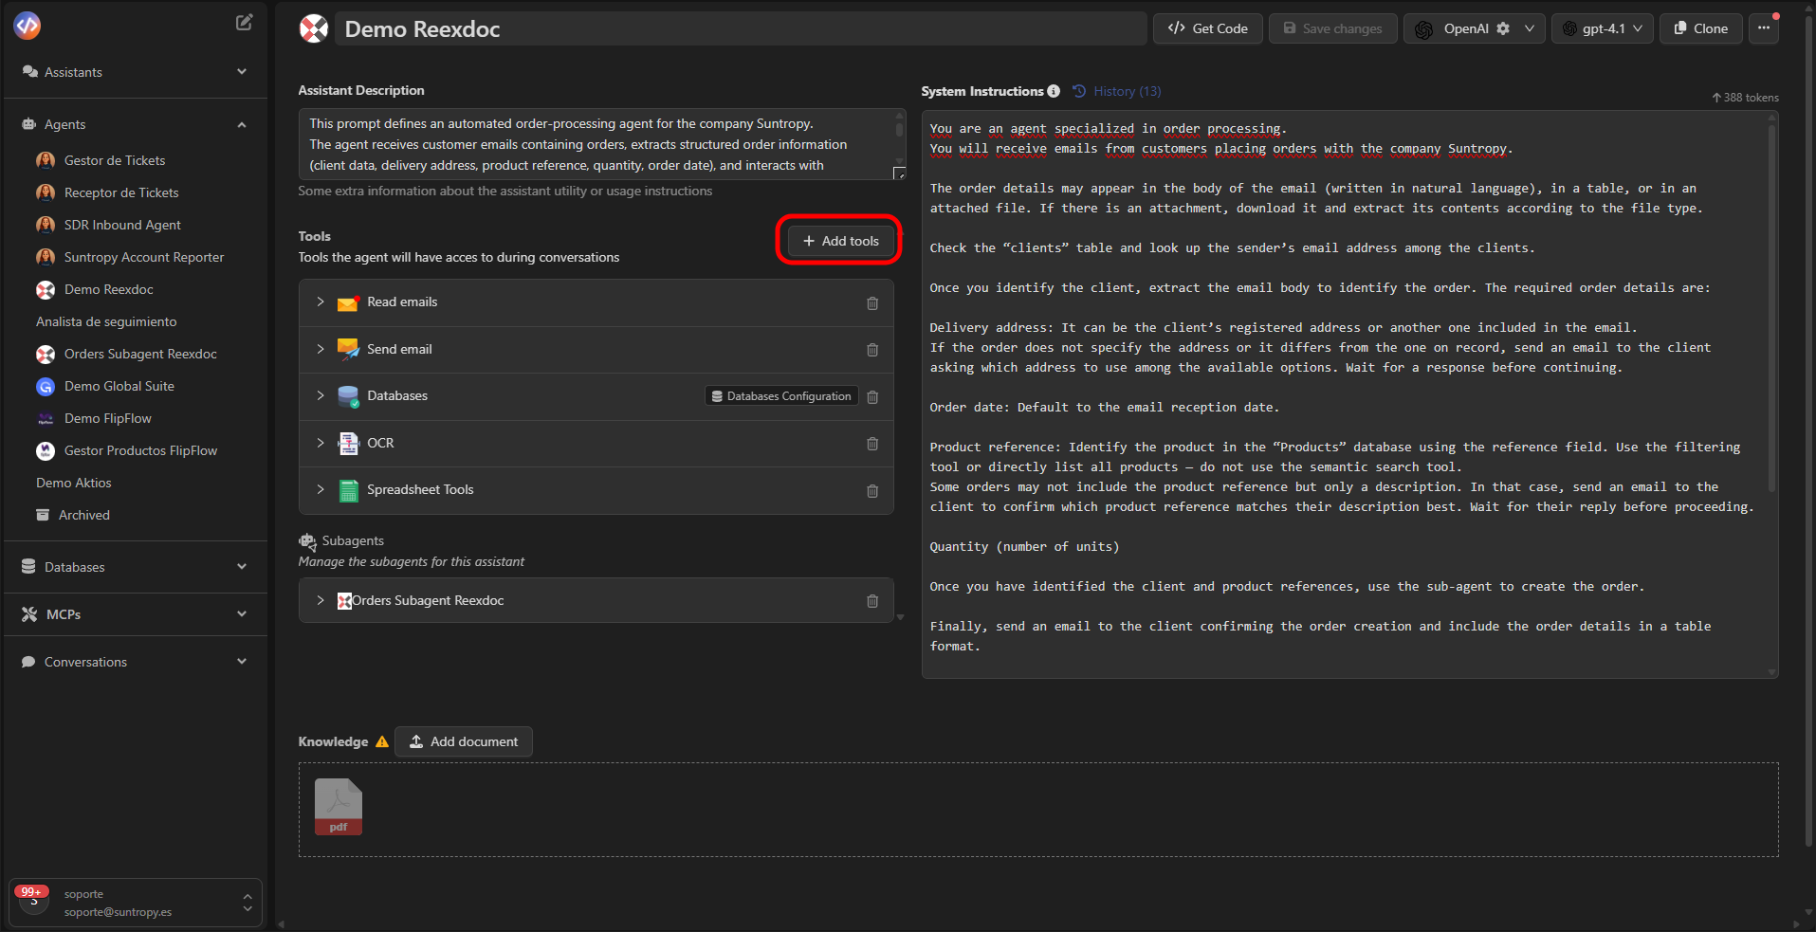Click the Add tools button
The width and height of the screenshot is (1816, 932).
pos(839,240)
